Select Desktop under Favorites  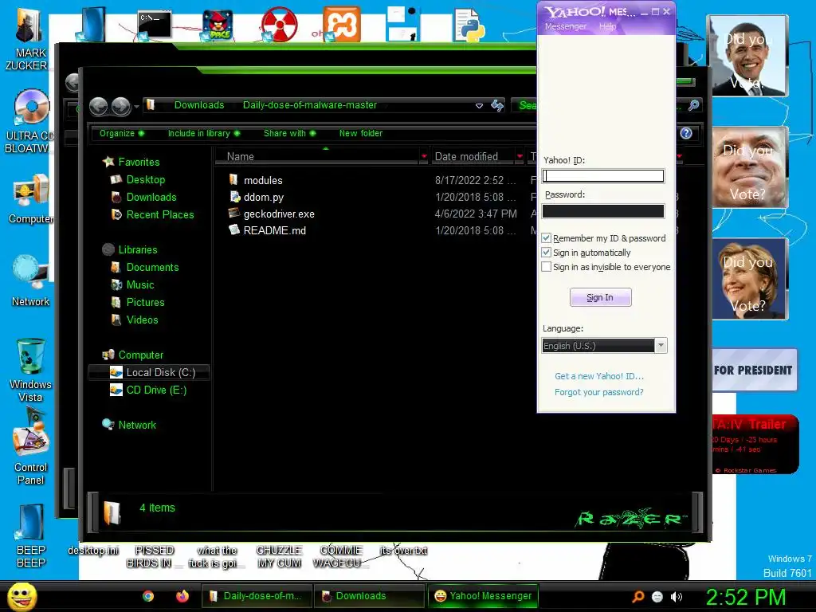click(145, 179)
